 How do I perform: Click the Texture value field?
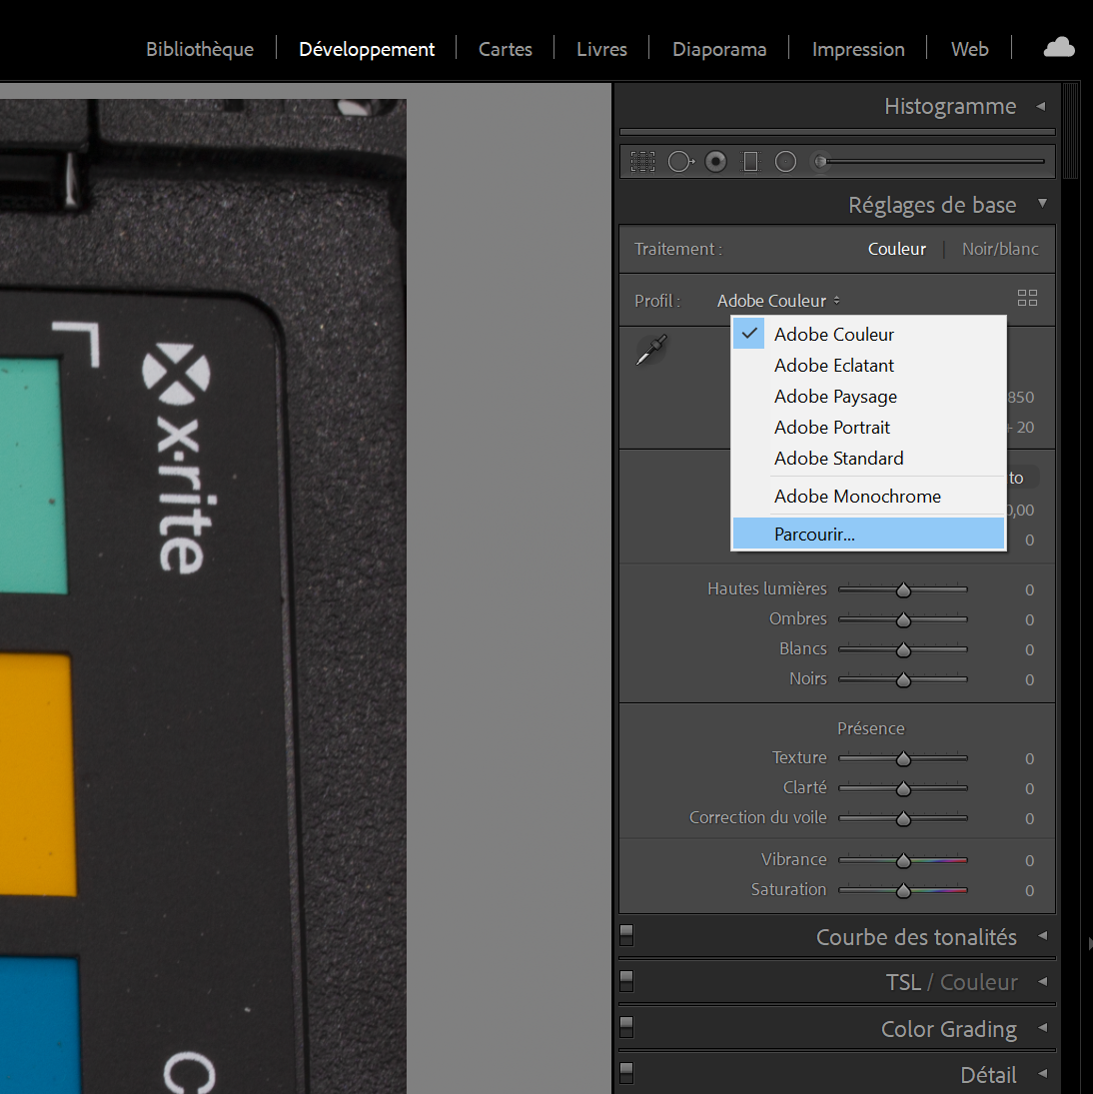pos(1029,759)
